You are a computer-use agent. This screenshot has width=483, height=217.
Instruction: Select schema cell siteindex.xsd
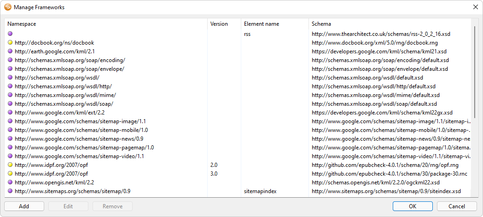[x=386, y=191]
